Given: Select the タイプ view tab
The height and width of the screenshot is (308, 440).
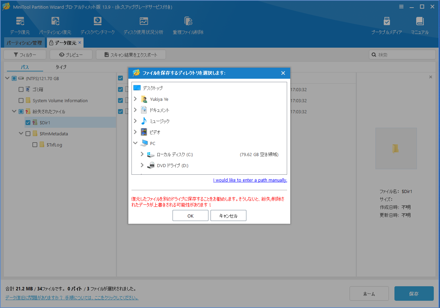Looking at the screenshot, I should [61, 67].
